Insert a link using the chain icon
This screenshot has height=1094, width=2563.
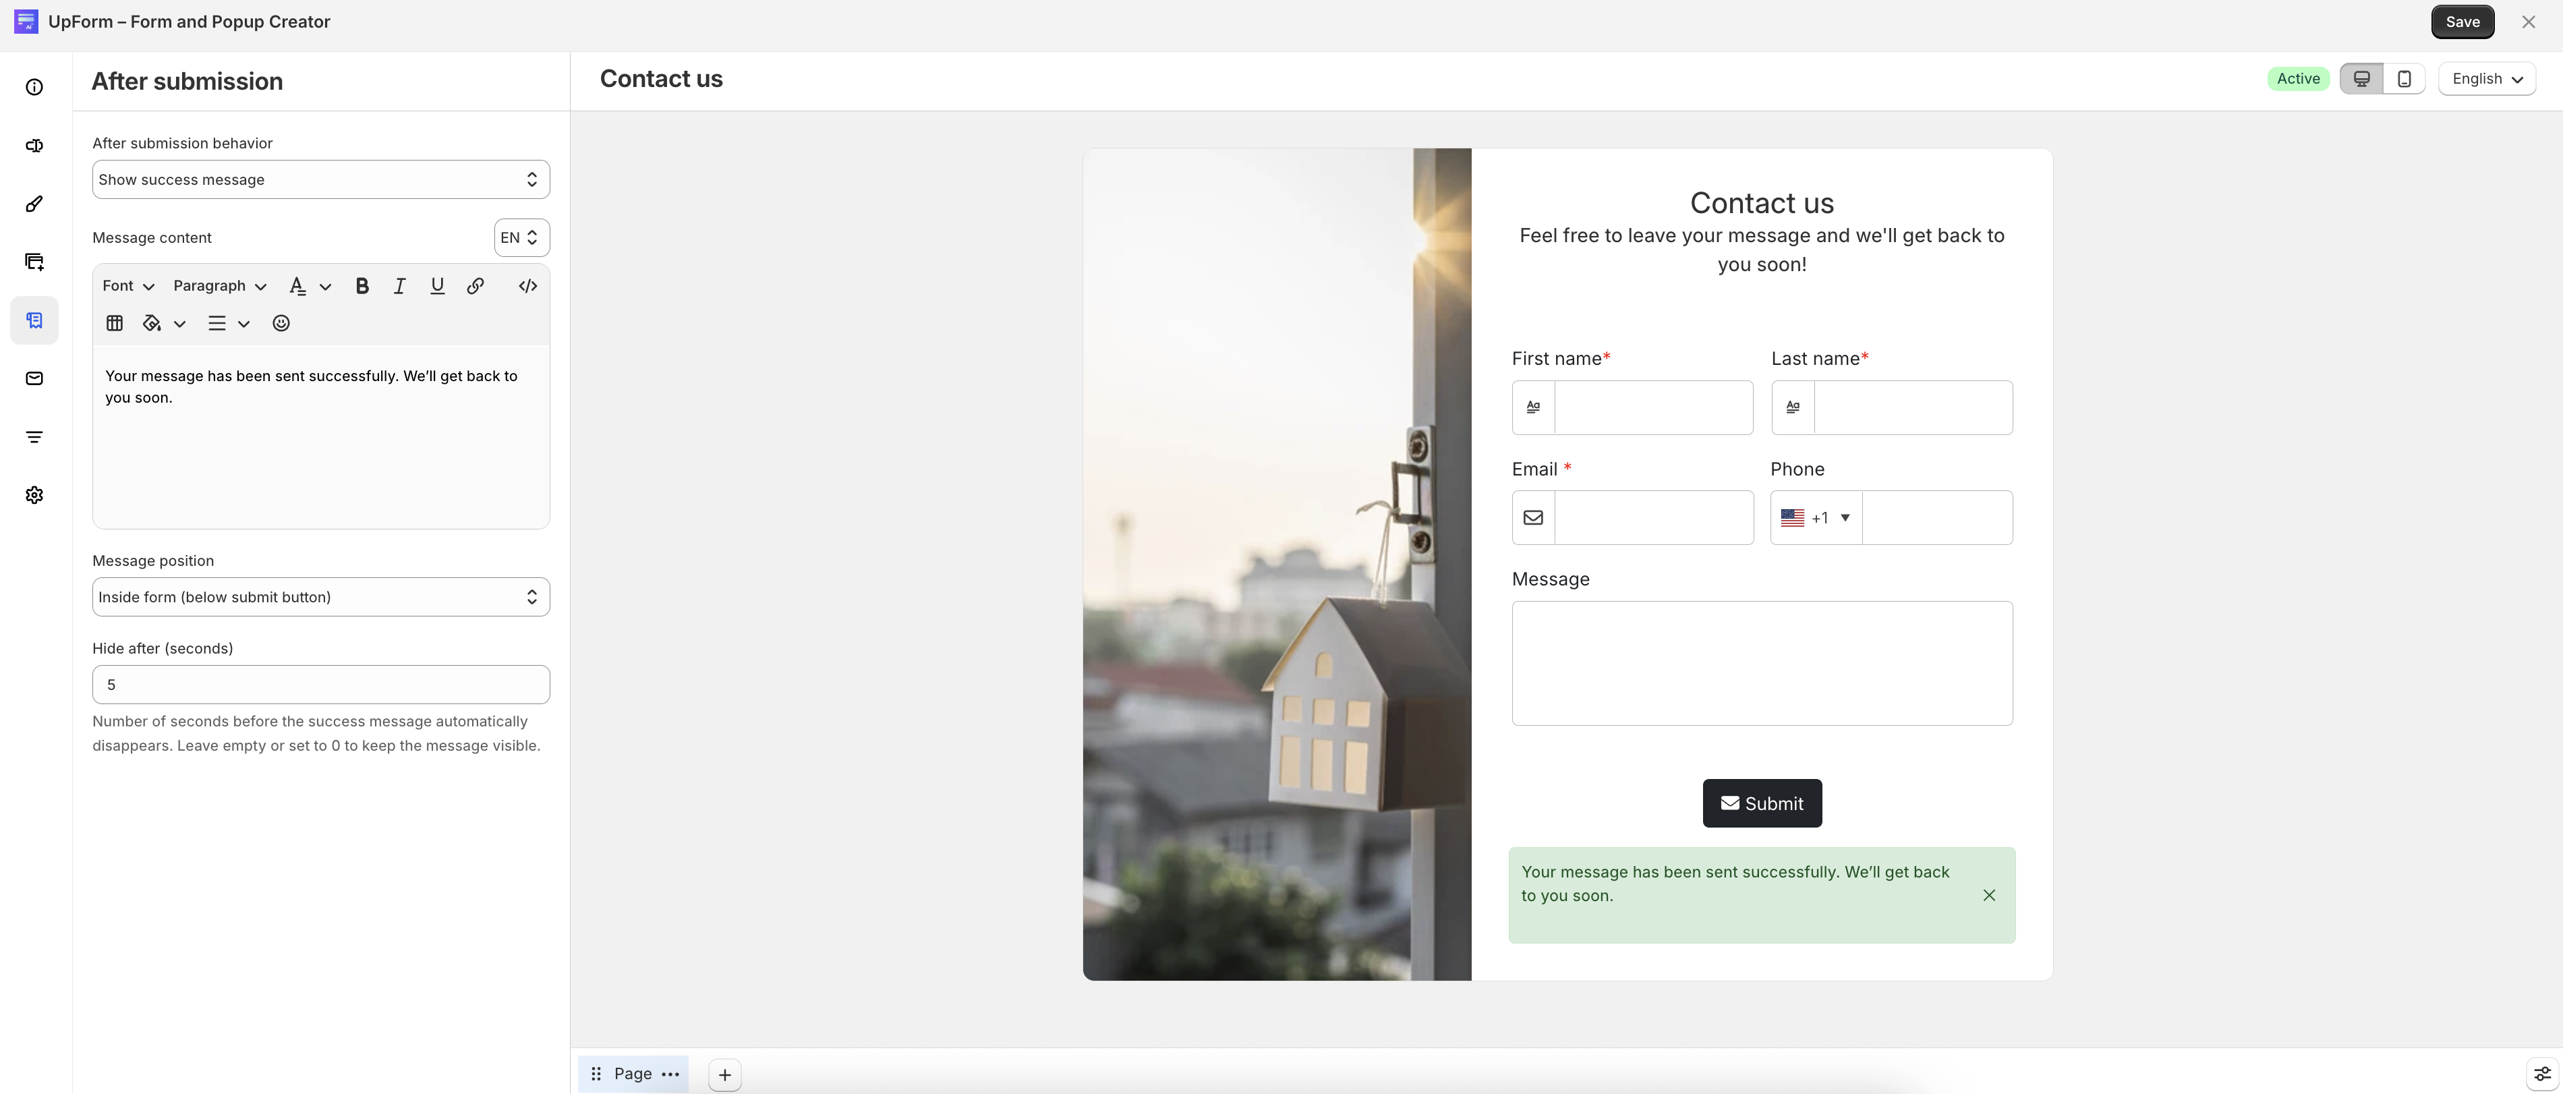(476, 287)
